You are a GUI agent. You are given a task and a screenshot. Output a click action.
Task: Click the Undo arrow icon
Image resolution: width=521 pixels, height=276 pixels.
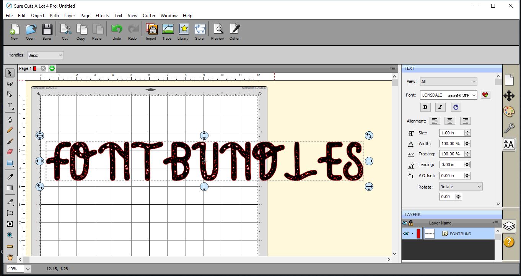tap(117, 30)
